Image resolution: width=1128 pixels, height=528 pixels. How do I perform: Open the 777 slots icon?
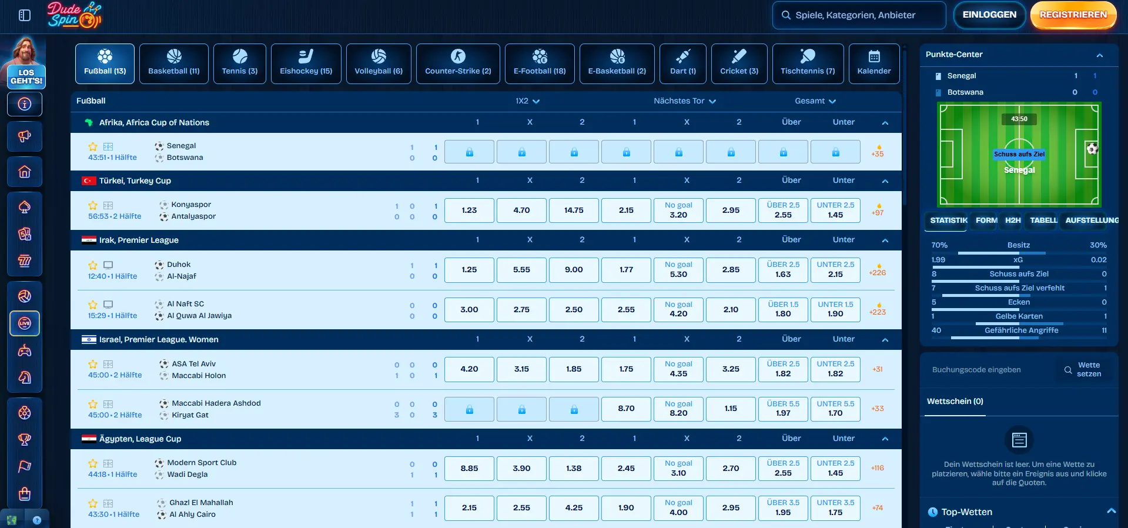25,260
